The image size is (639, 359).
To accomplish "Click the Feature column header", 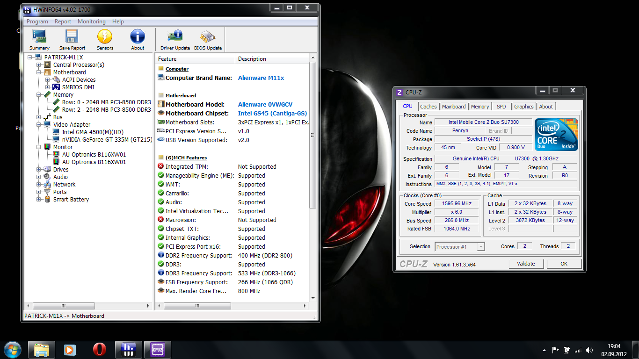I will point(195,59).
